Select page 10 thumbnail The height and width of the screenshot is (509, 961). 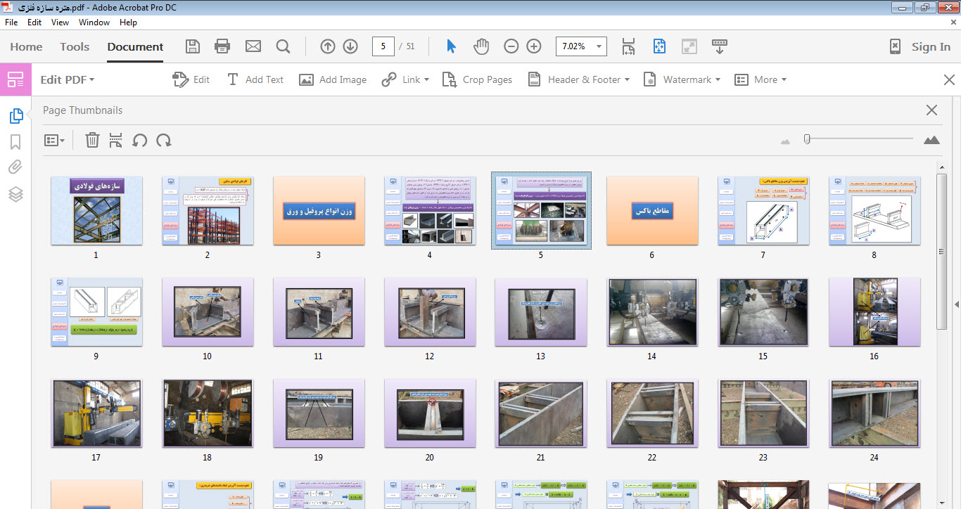(208, 312)
